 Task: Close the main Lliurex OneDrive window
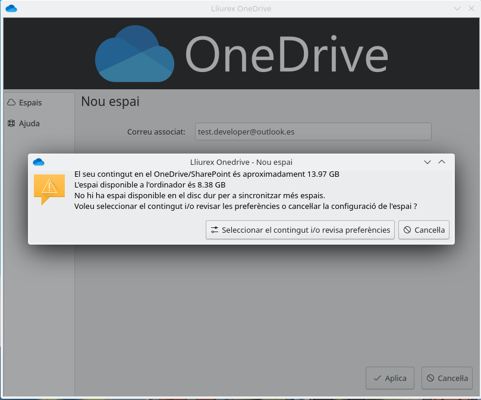[x=471, y=8]
